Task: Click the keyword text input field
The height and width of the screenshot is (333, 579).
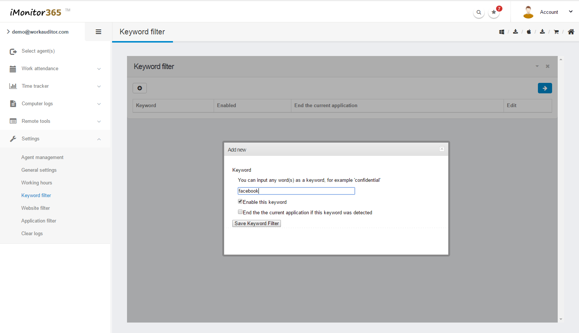Action: [x=296, y=191]
